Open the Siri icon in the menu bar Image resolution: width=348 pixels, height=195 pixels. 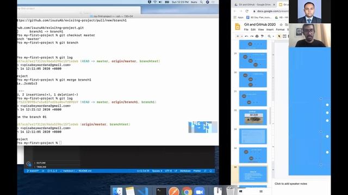coord(208,2)
